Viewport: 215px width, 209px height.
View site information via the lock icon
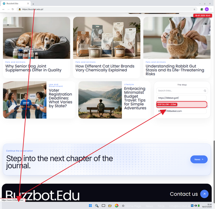20,9
